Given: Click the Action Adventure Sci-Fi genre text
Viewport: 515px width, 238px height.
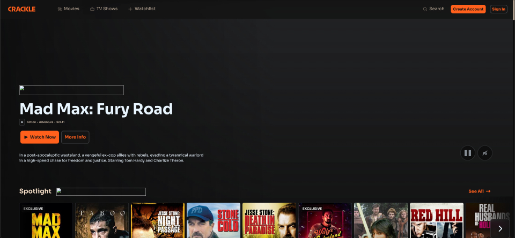Looking at the screenshot, I should pos(46,122).
